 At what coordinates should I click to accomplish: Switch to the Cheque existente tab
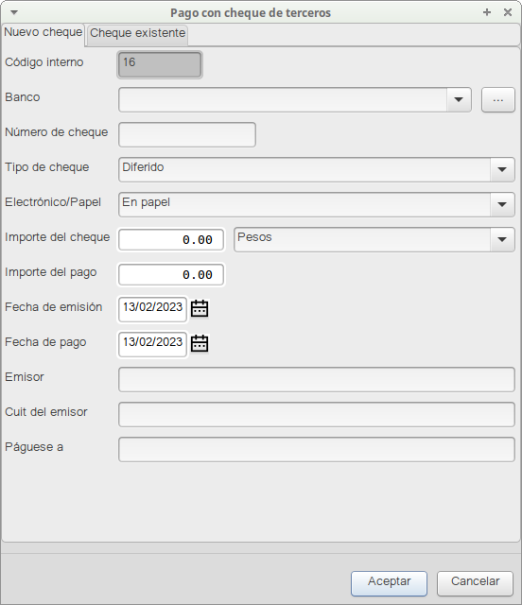tap(137, 34)
